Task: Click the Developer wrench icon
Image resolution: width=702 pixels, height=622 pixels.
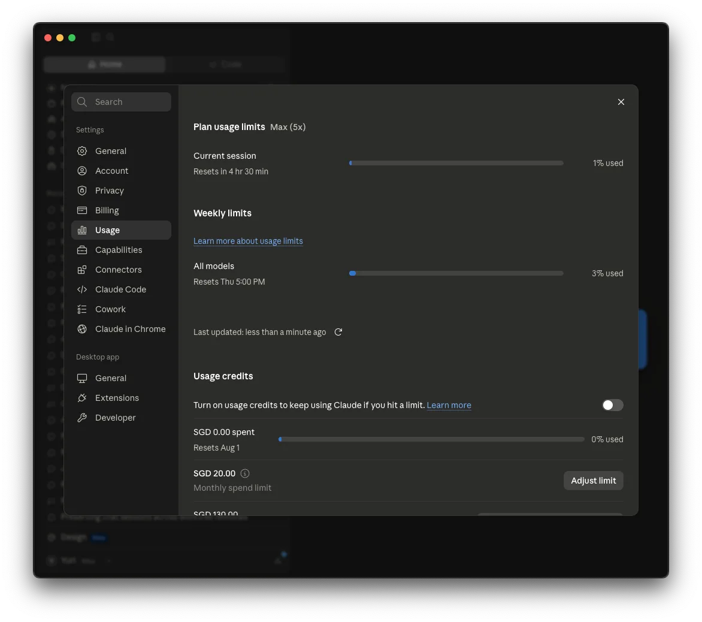Action: [x=82, y=417]
